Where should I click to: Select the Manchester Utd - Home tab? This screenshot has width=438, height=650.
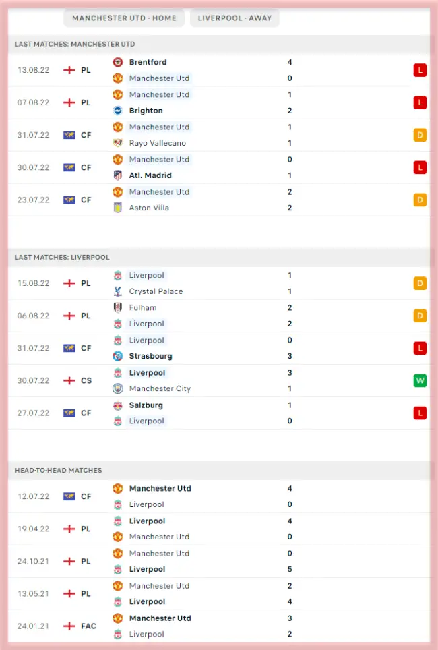[124, 18]
